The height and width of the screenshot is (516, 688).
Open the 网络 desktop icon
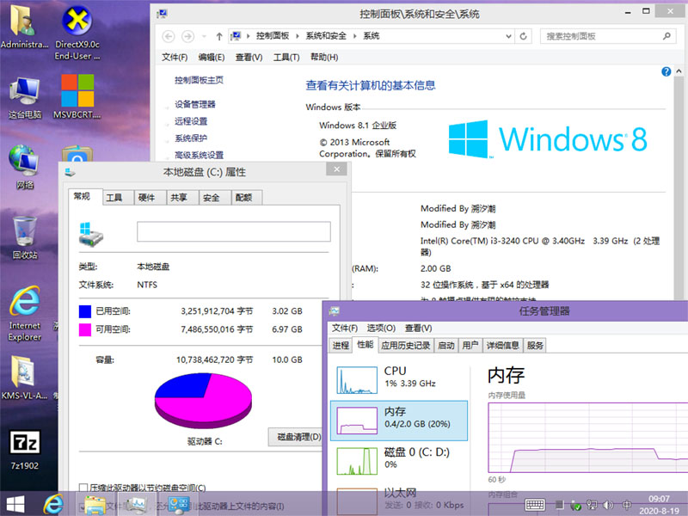(25, 167)
